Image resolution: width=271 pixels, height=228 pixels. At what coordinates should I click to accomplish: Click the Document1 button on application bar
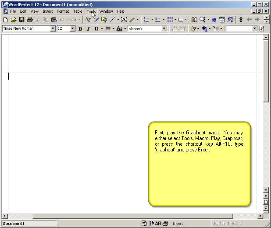click(x=29, y=224)
